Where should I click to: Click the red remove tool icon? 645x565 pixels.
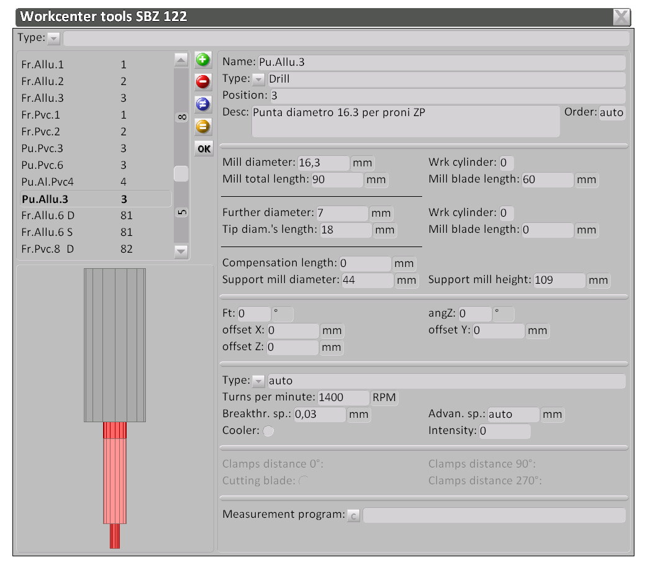[x=203, y=81]
